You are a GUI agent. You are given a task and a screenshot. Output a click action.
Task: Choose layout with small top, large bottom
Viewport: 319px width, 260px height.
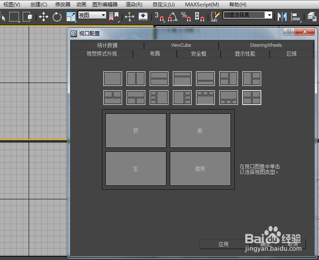182,78
